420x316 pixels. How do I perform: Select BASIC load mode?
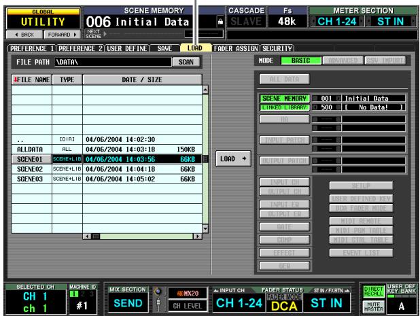click(x=301, y=60)
